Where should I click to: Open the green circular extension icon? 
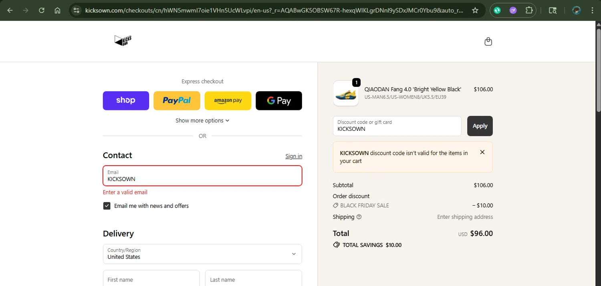pyautogui.click(x=497, y=10)
